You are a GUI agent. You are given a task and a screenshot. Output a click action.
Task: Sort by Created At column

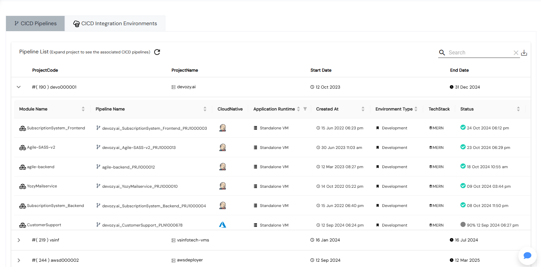tap(363, 109)
